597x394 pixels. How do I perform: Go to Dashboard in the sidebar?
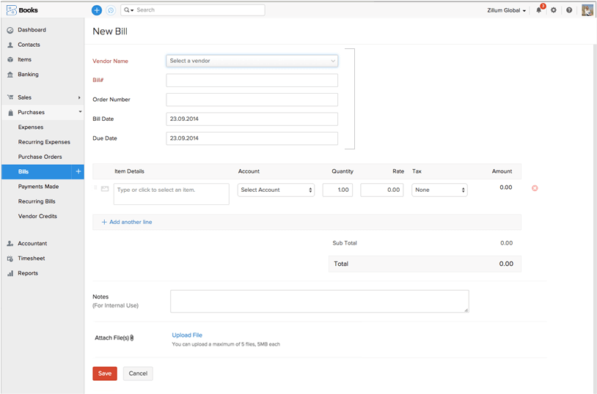tap(32, 30)
